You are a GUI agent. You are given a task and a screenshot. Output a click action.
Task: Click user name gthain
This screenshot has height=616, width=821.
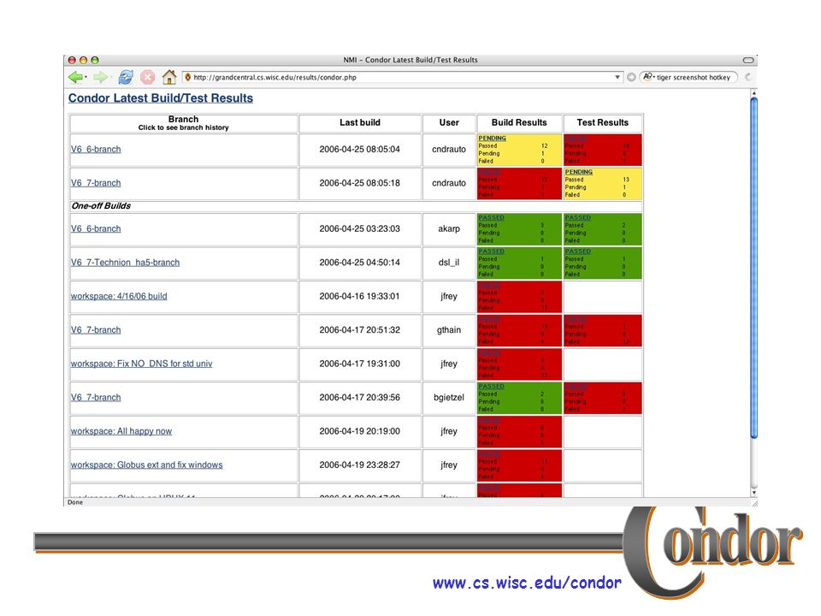point(449,330)
